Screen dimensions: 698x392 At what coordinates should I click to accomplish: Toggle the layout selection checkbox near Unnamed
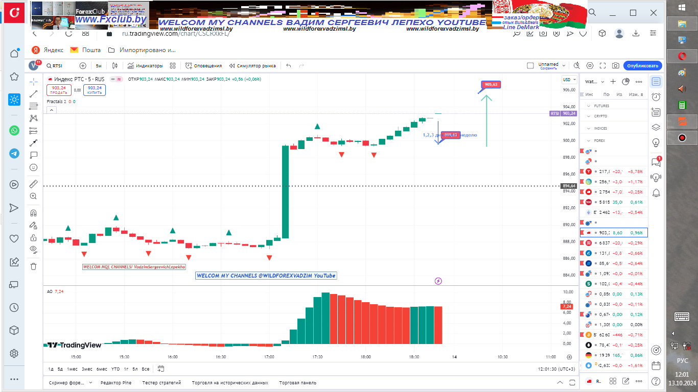point(530,66)
